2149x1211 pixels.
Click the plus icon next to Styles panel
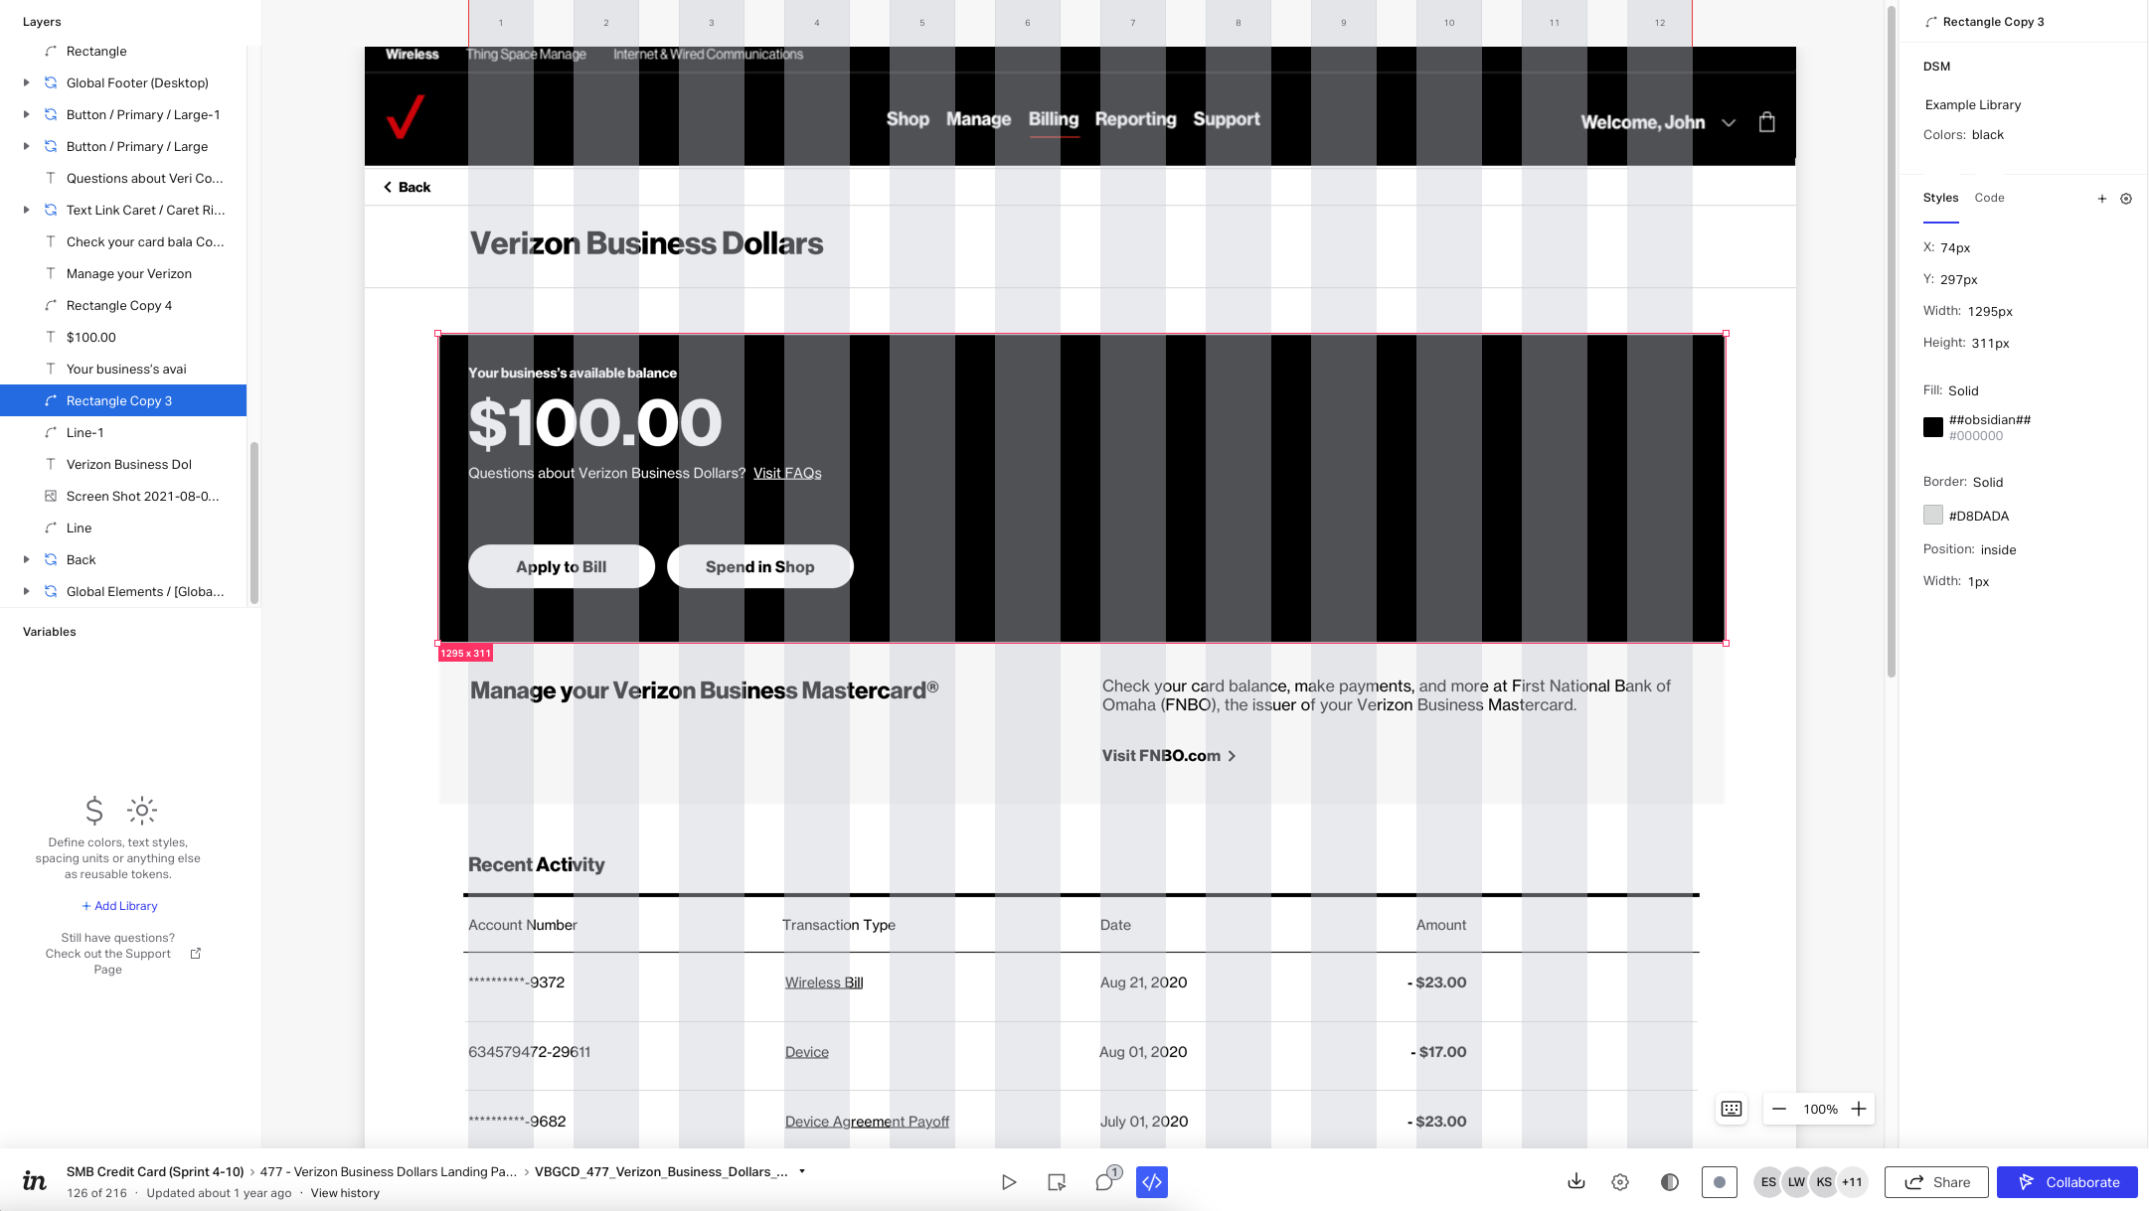pos(2103,199)
